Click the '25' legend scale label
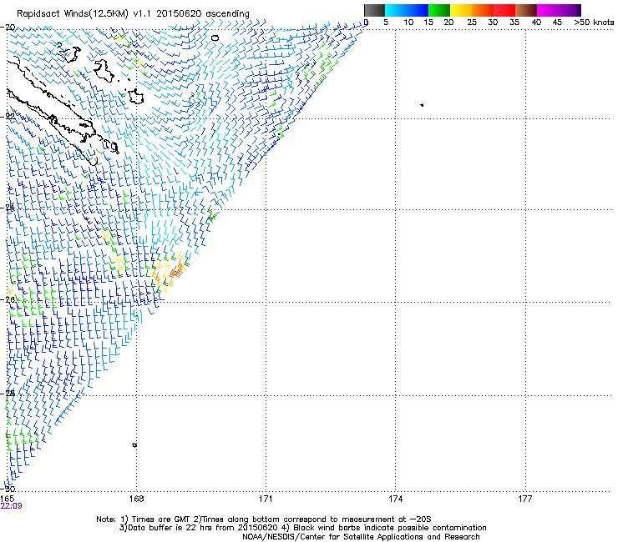This screenshot has width=618, height=542. [x=472, y=23]
